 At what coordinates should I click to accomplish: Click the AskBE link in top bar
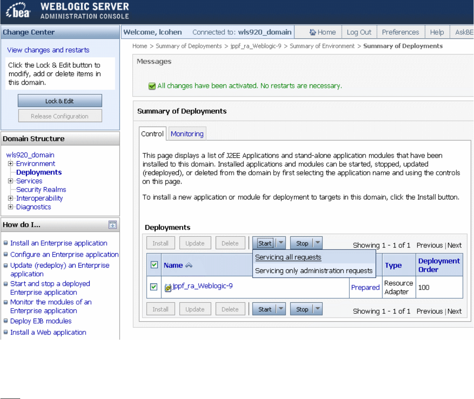click(x=464, y=32)
